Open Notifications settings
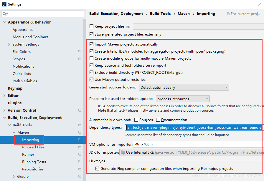The height and width of the screenshot is (181, 264). click(23, 66)
